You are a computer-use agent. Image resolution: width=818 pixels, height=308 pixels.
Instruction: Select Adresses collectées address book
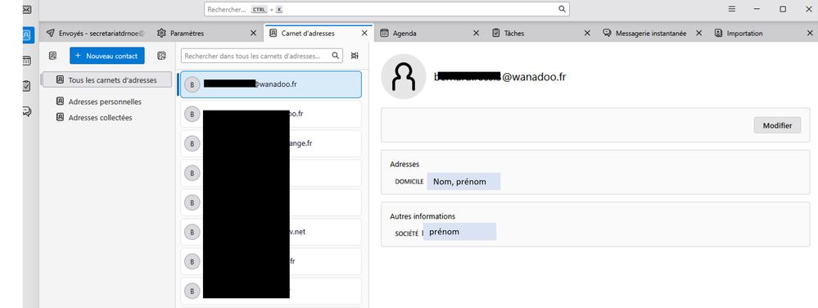[100, 117]
